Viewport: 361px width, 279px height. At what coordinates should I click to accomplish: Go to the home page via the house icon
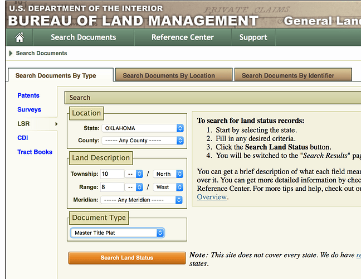tap(19, 37)
